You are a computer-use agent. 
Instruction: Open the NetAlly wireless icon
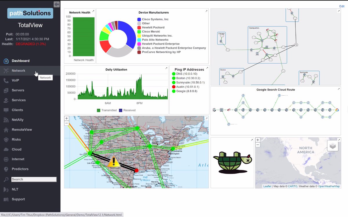6,120
